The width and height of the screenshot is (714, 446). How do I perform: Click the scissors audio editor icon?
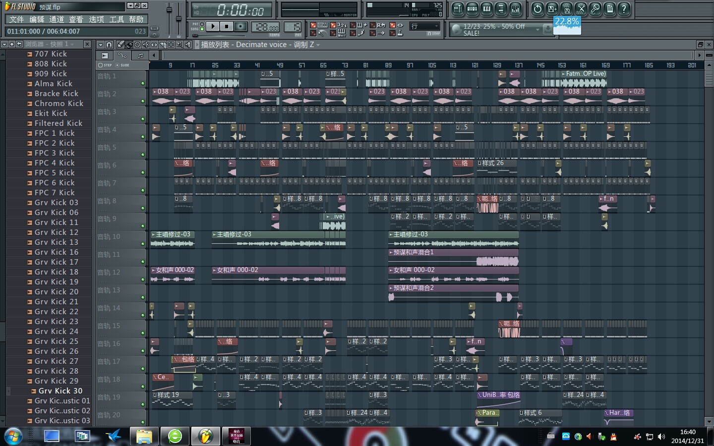coord(581,9)
